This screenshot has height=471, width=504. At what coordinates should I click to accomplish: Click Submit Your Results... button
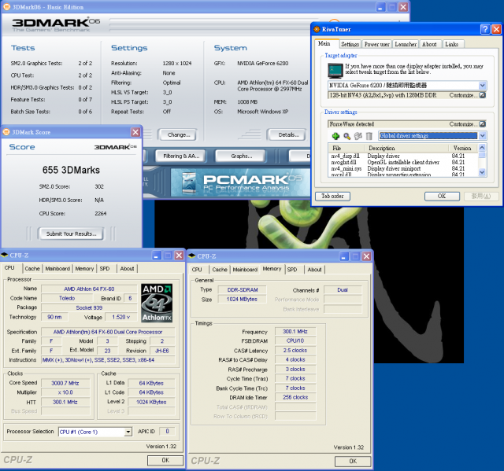tap(71, 234)
